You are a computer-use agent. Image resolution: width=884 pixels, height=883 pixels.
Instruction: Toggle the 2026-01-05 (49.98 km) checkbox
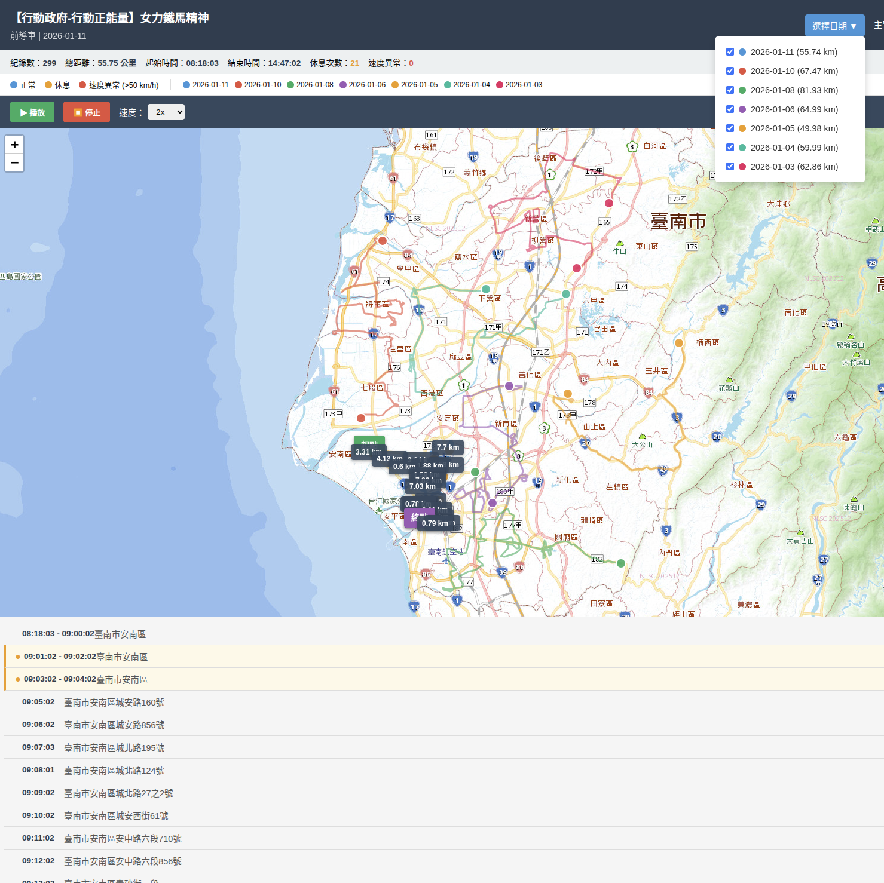[x=730, y=128]
